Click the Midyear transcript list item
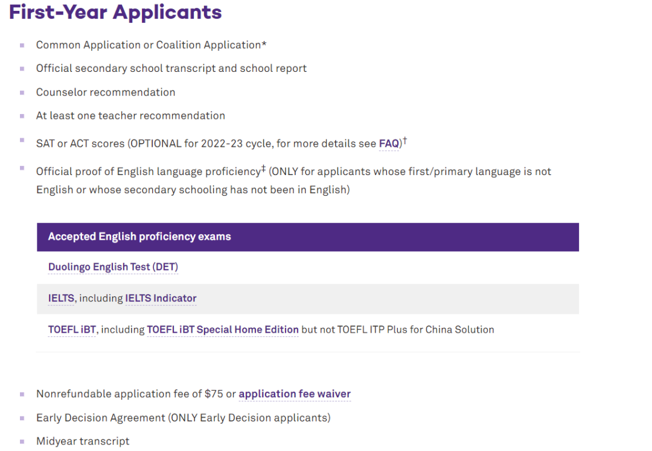 [83, 441]
